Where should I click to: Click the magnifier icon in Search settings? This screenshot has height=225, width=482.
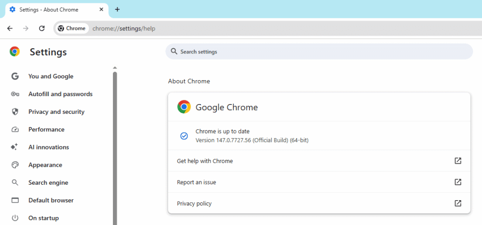[174, 52]
